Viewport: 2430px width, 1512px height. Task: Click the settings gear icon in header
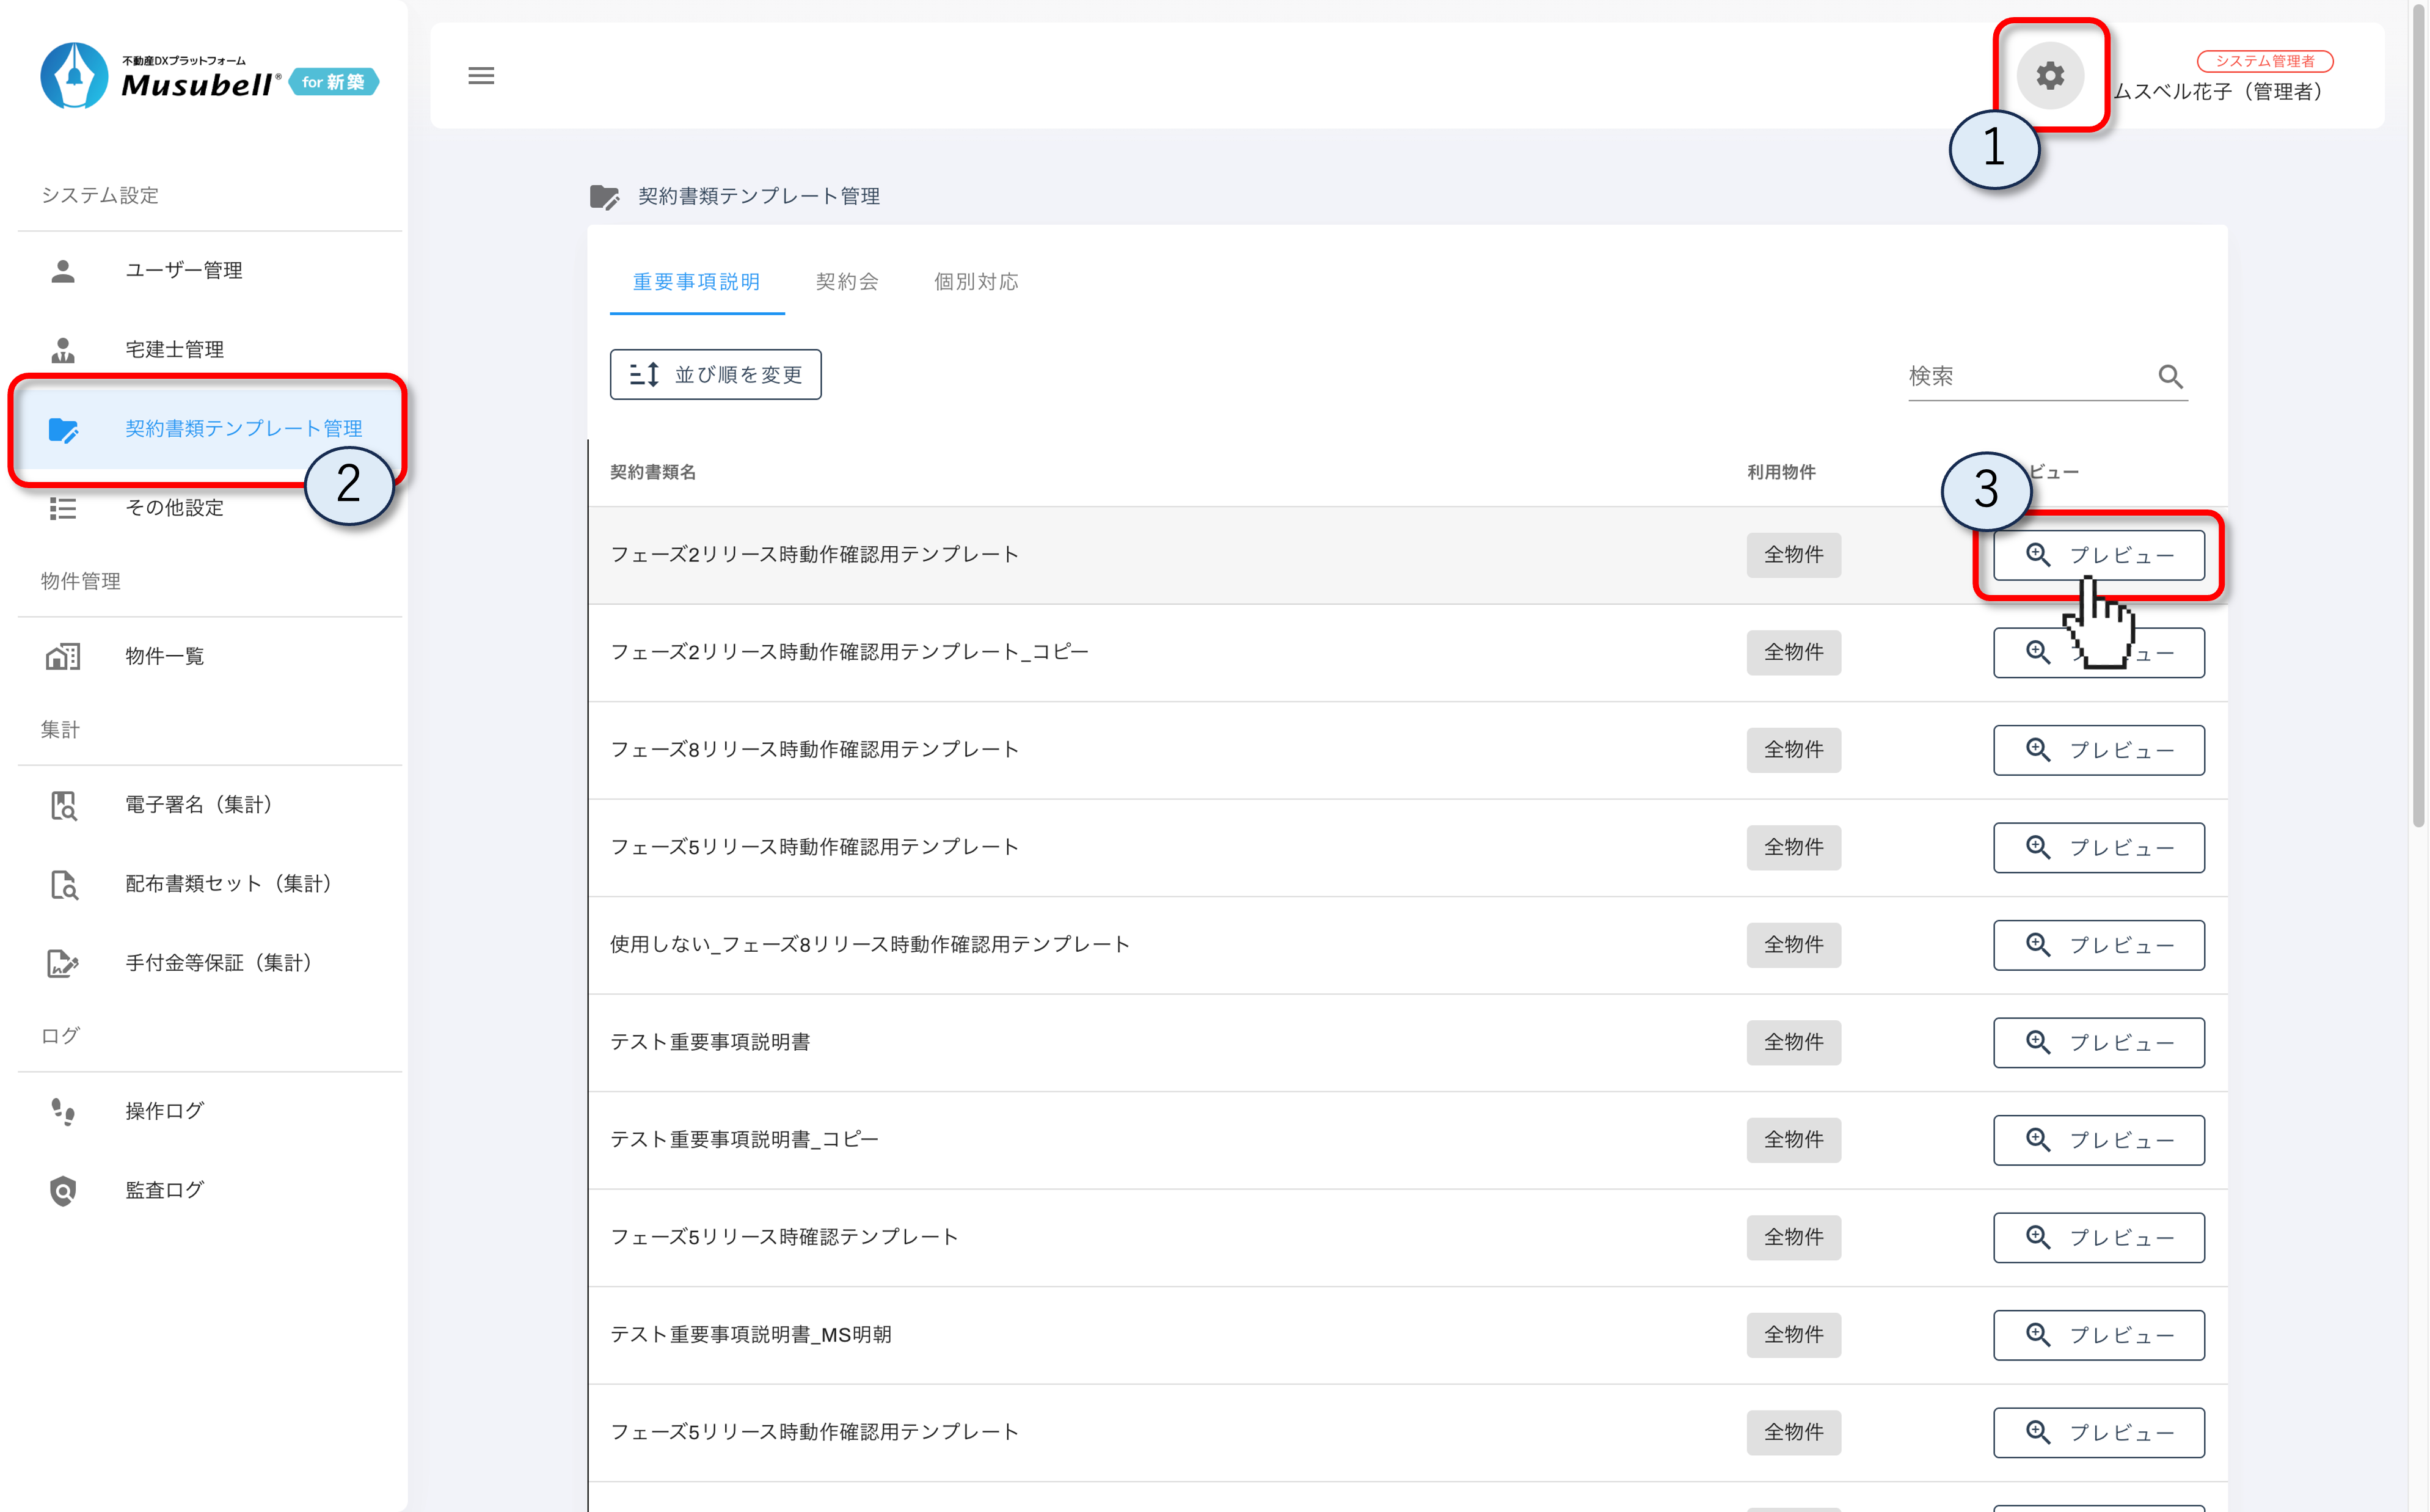click(x=2049, y=75)
